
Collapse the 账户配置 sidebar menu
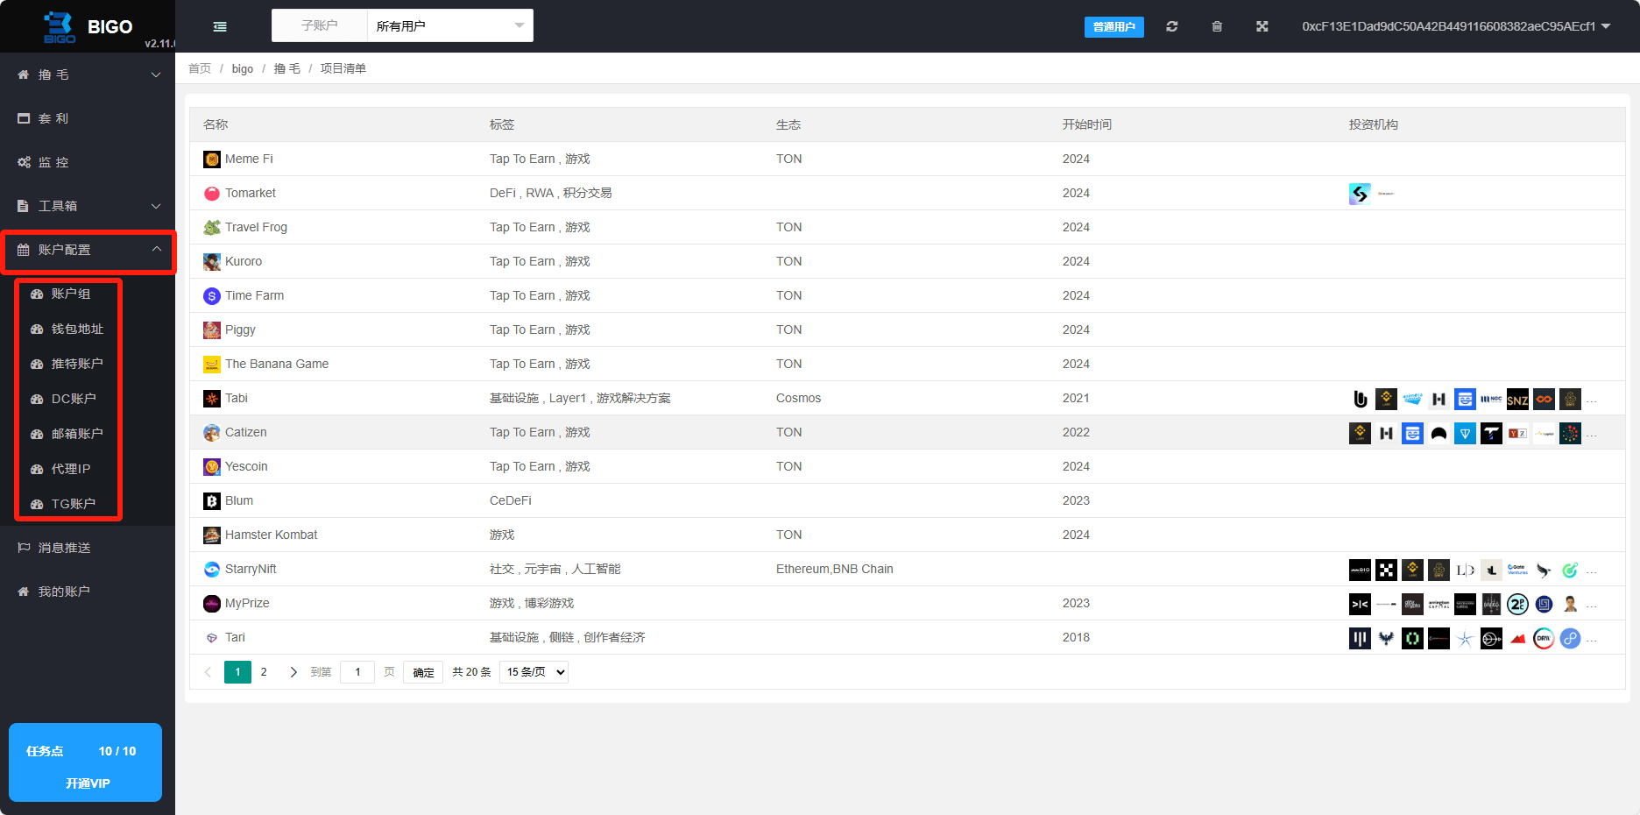click(88, 250)
